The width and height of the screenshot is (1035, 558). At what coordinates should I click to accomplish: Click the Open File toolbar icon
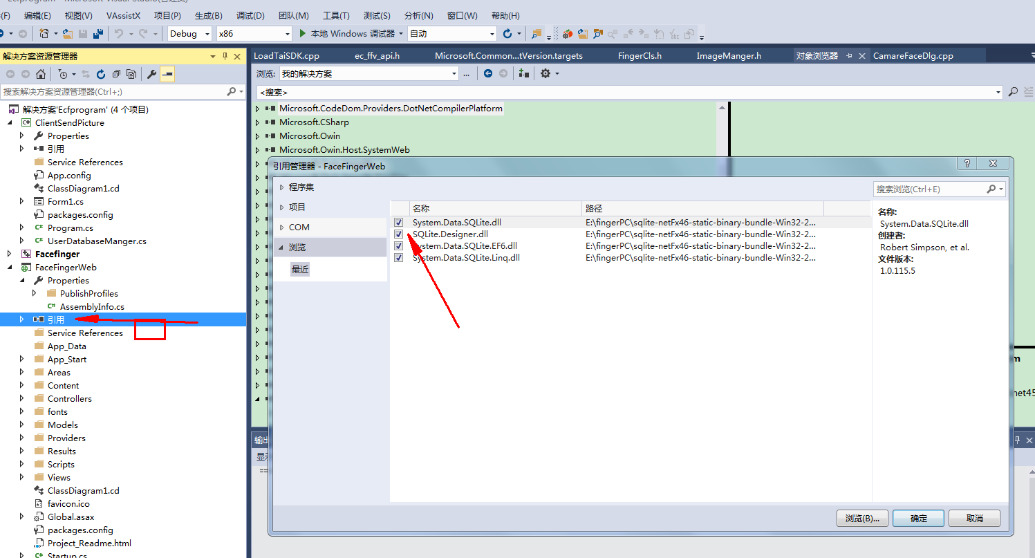(x=67, y=33)
